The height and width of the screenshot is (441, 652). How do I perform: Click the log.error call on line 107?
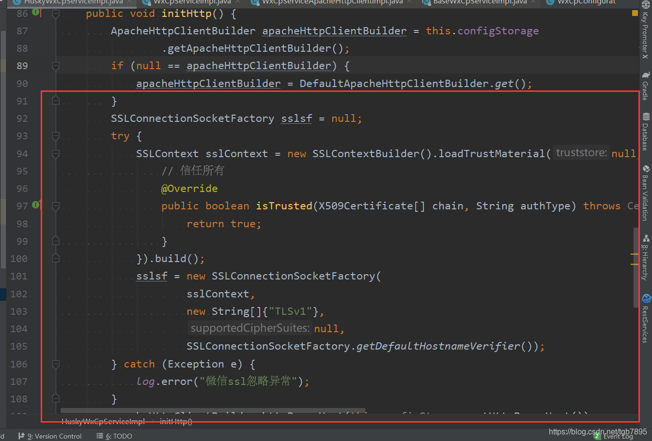click(223, 382)
